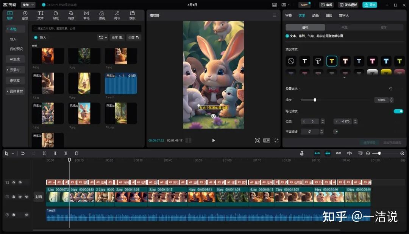Adjust the 缩放 scale slider handle
The width and height of the screenshot is (409, 234).
point(315,100)
